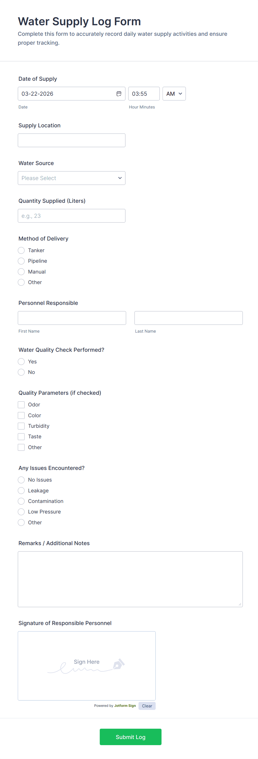Open the Water Source dropdown
The width and height of the screenshot is (258, 759).
click(x=72, y=178)
